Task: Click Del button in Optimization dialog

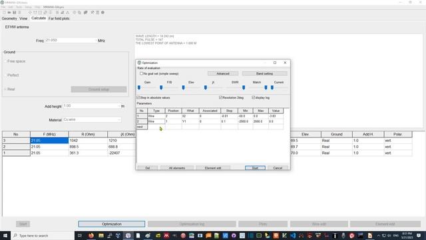Action: coord(148,168)
